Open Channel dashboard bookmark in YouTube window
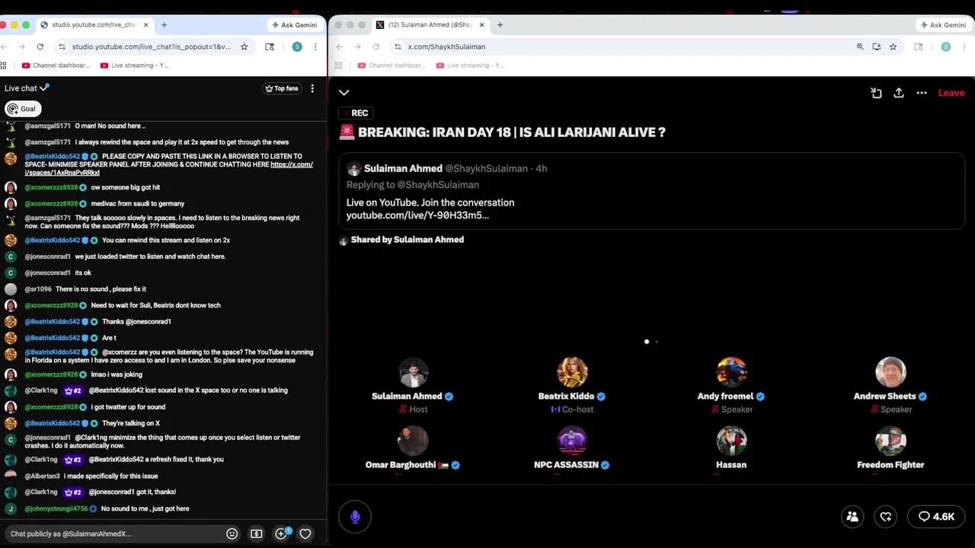Viewport: 975px width, 548px height. point(56,65)
